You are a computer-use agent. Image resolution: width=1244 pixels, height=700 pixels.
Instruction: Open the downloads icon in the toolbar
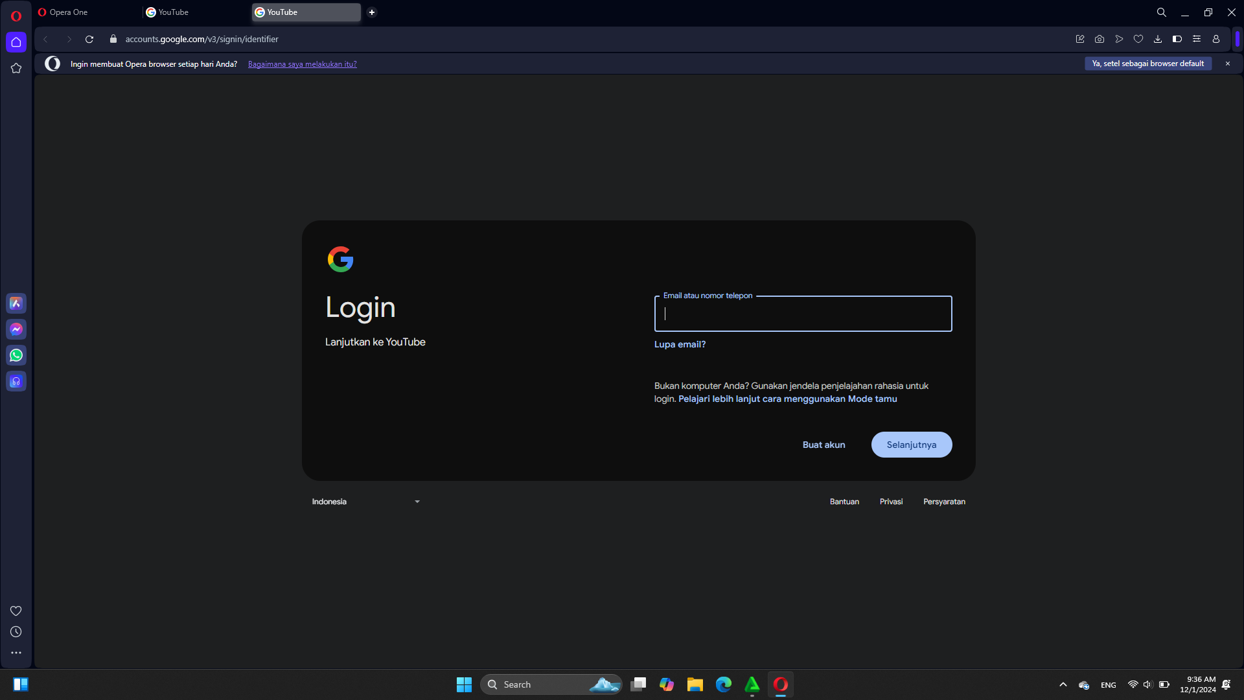[1158, 39]
